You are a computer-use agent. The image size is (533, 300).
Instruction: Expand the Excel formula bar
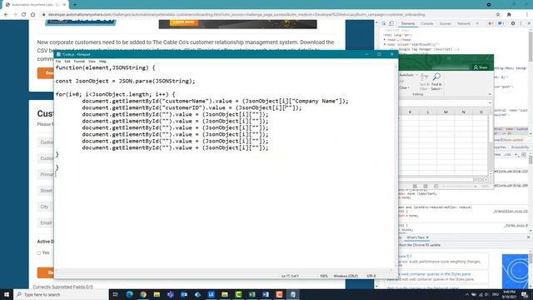(490, 102)
